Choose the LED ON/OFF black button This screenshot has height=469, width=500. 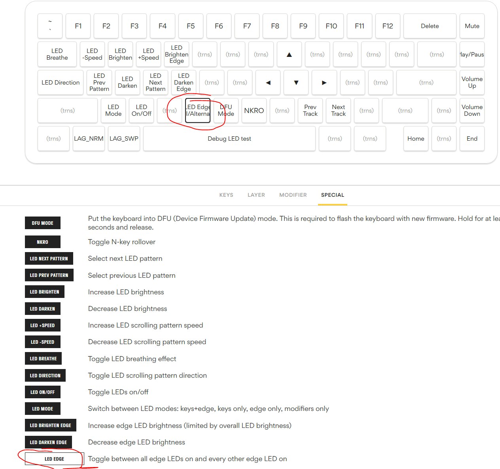43,392
